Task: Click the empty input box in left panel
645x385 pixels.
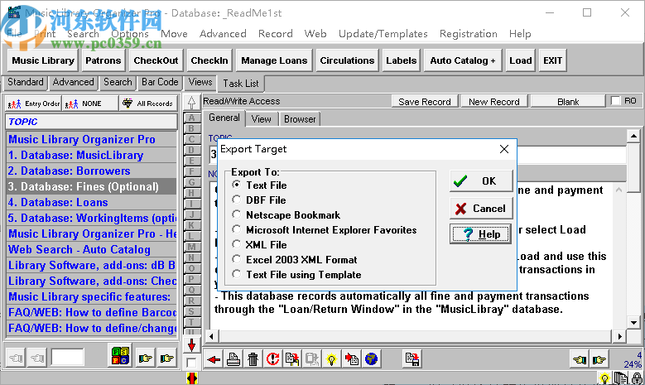Action: (67, 358)
